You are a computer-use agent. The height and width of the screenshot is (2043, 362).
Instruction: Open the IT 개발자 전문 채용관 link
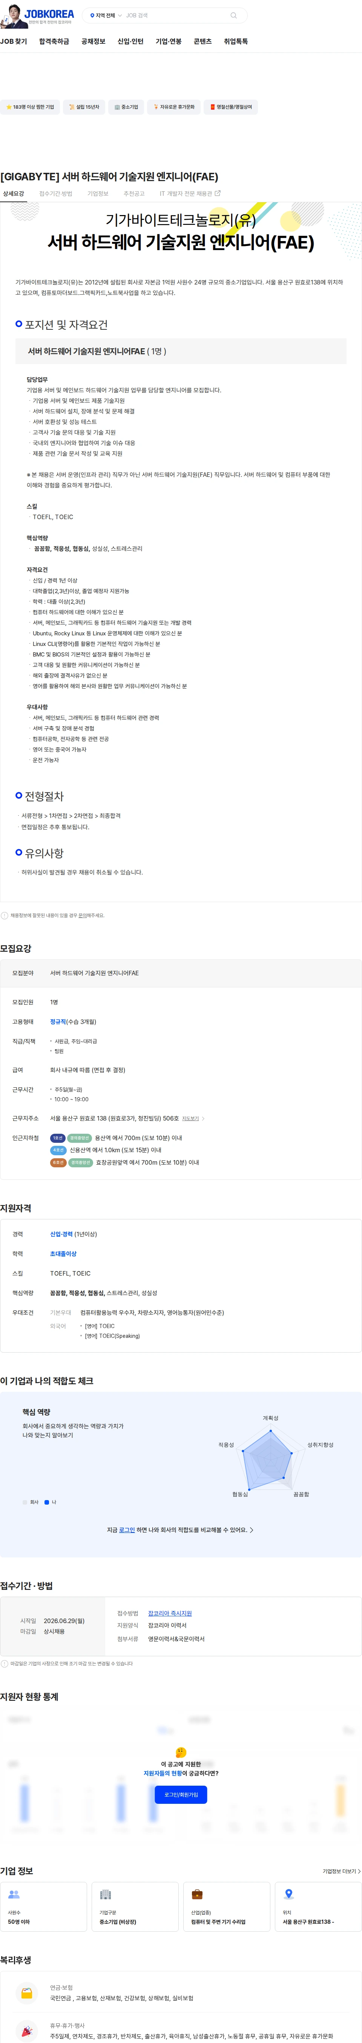[x=190, y=194]
